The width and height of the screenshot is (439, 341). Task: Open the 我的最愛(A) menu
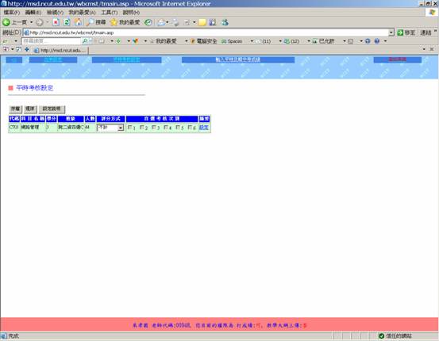click(x=82, y=13)
